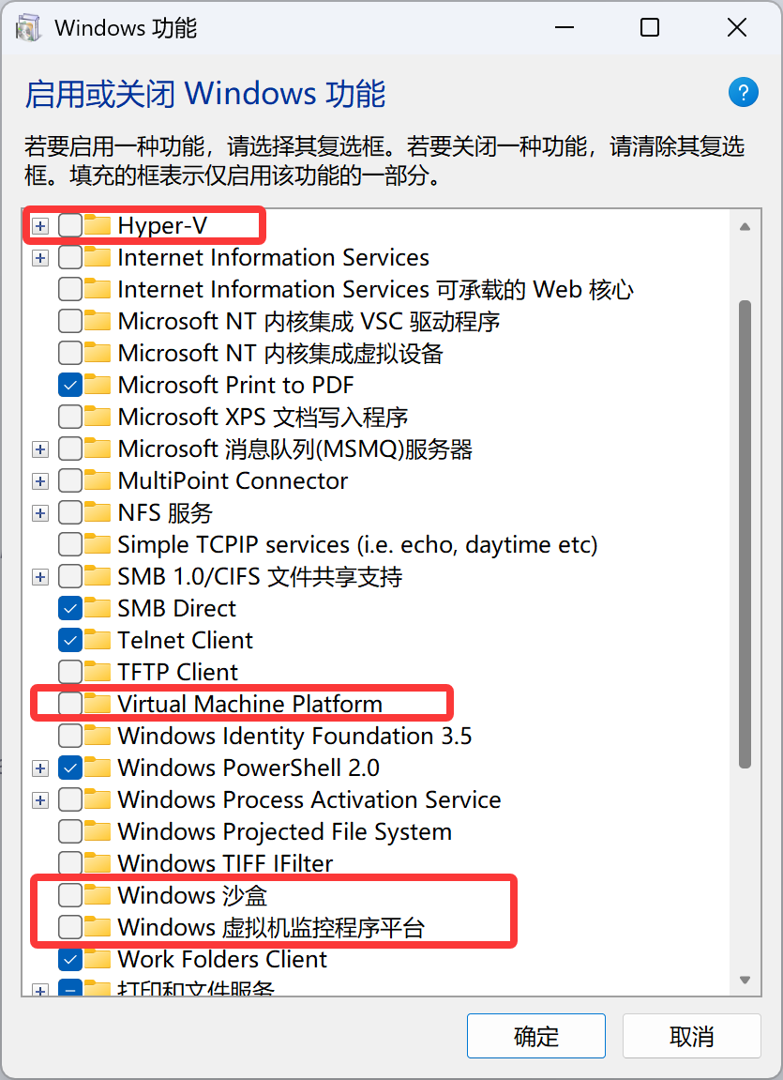
Task: Expand the Windows PowerShell 2.0 node
Action: click(39, 768)
